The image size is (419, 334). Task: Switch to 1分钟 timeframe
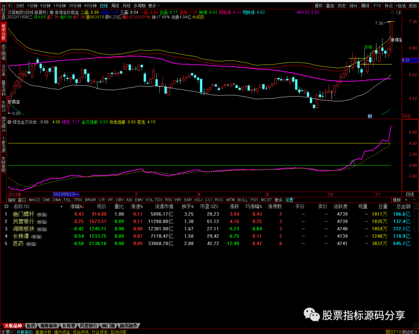(x=32, y=5)
